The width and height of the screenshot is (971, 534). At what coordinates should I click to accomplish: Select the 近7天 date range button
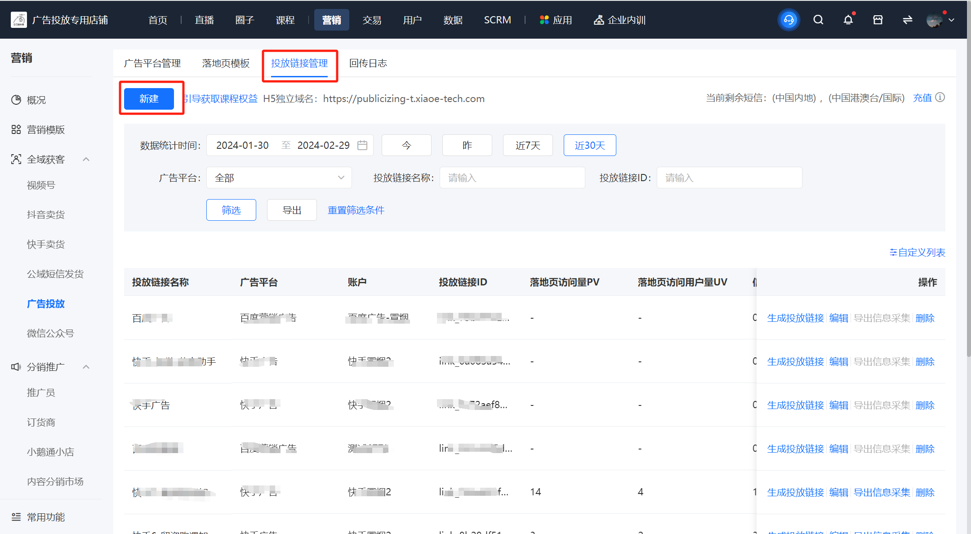tap(528, 145)
